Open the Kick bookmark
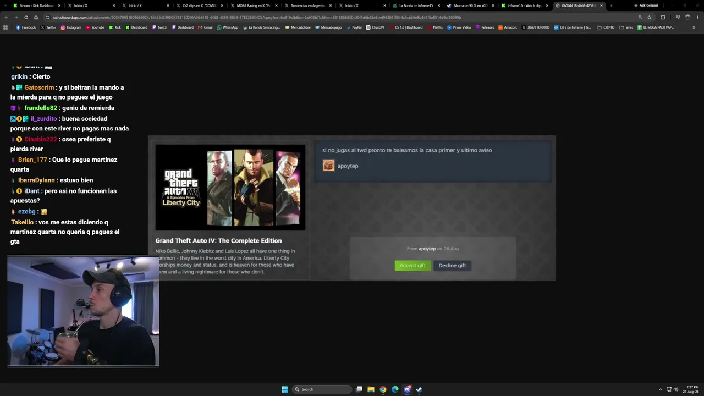 (115, 28)
